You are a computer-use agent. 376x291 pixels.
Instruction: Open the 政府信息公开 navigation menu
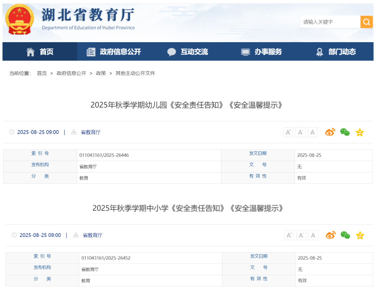(x=114, y=52)
